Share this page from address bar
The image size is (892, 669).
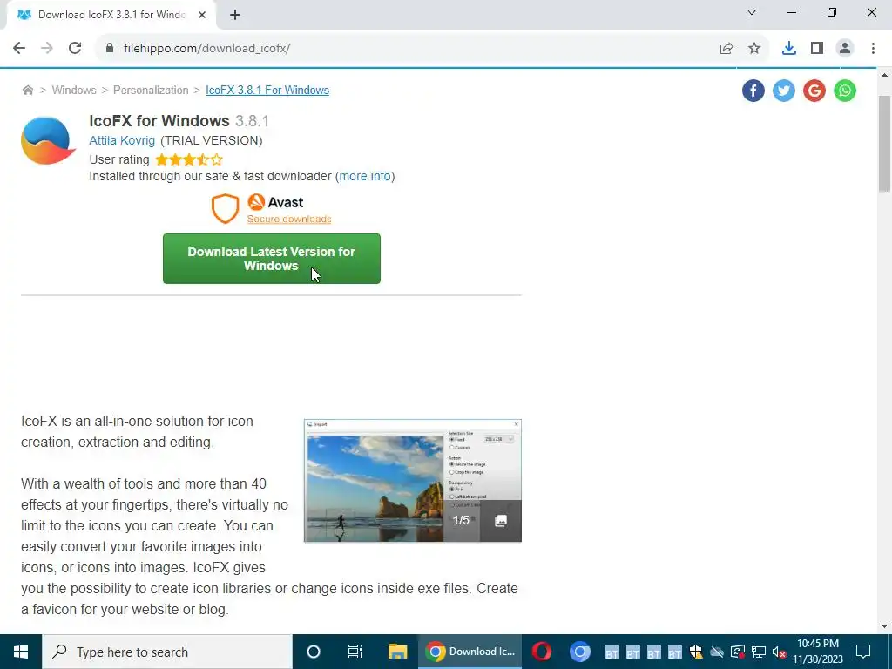point(726,49)
